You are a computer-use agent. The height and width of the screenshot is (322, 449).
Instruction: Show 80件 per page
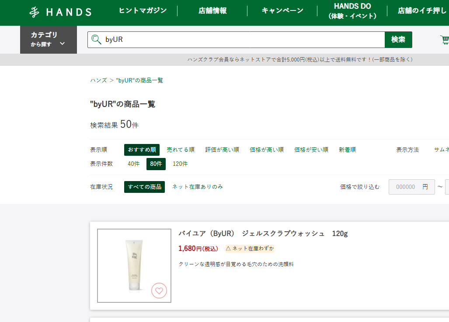pos(156,164)
